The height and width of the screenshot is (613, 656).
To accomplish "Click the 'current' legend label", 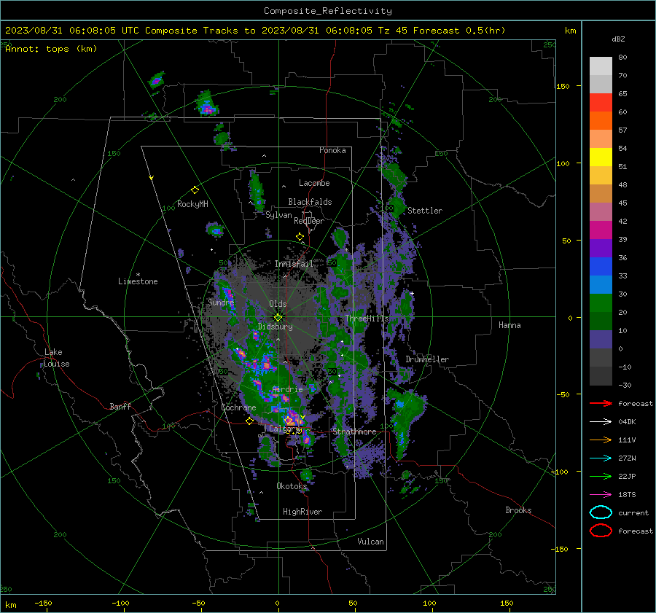I will (633, 512).
